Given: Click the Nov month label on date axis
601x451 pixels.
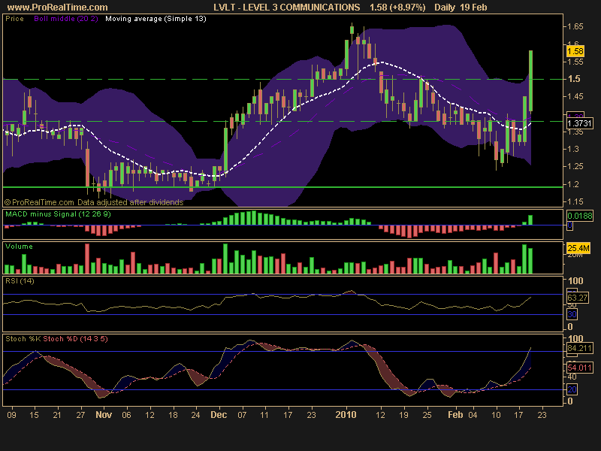Looking at the screenshot, I should [x=104, y=415].
